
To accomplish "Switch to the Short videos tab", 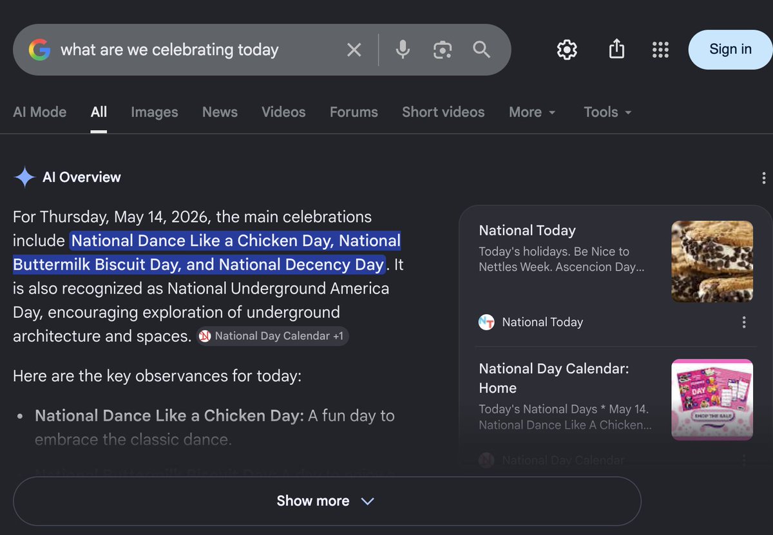I will tap(443, 112).
